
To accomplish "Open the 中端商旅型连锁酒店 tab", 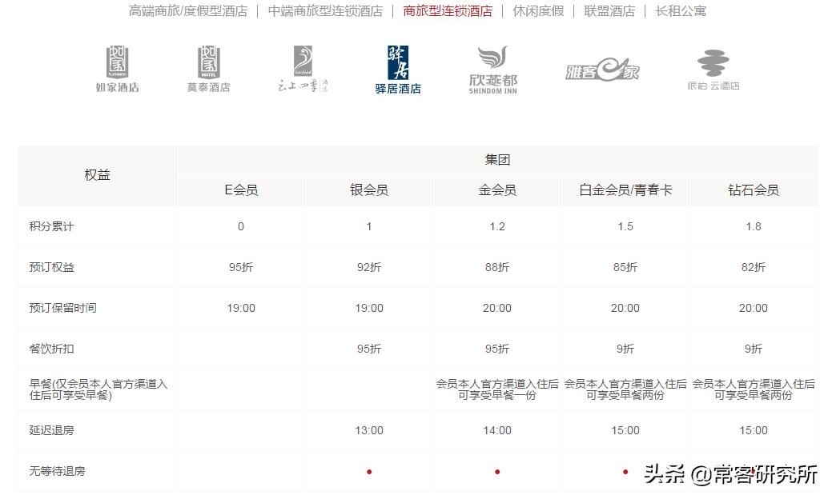I will [325, 12].
